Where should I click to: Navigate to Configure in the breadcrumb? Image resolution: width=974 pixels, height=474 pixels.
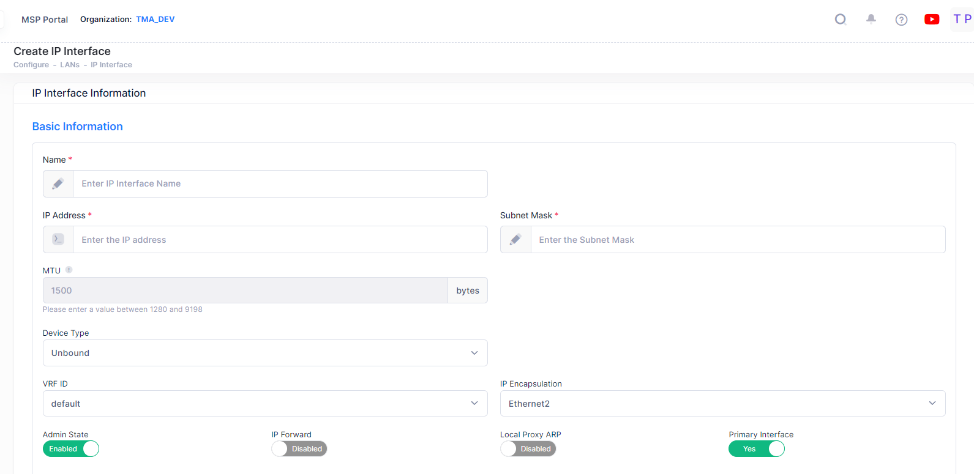pos(31,65)
